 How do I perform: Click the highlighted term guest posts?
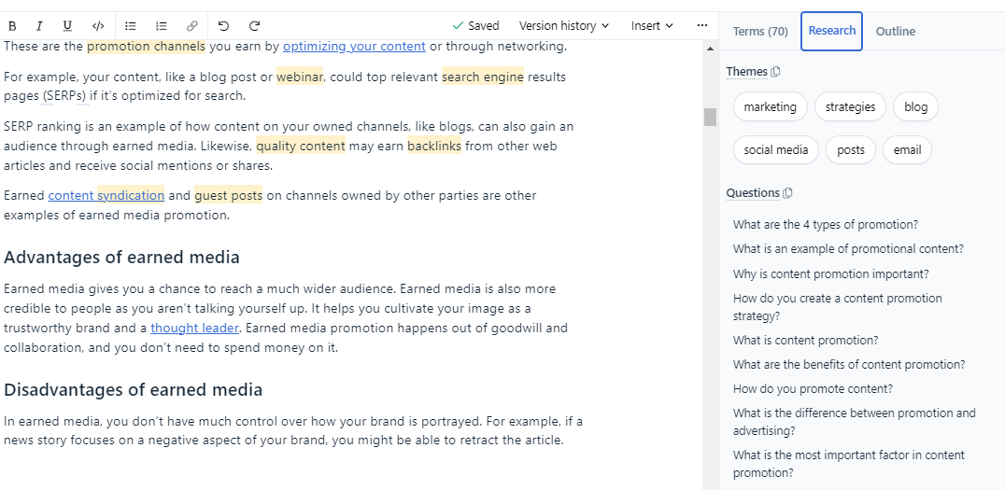(x=228, y=195)
